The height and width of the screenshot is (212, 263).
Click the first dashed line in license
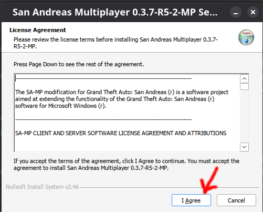tap(103, 78)
